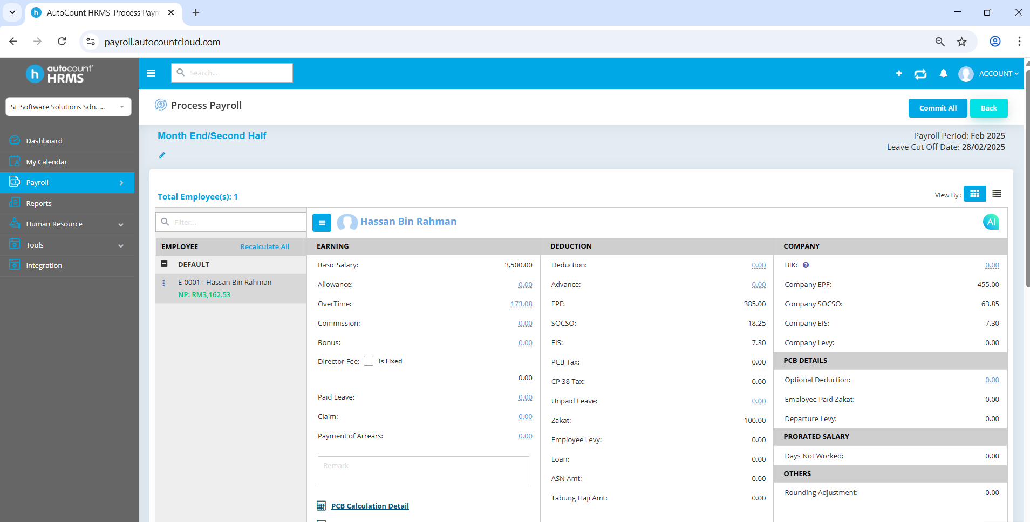Open Hassan's action menu via blue list icon
This screenshot has width=1030, height=522.
tap(322, 222)
